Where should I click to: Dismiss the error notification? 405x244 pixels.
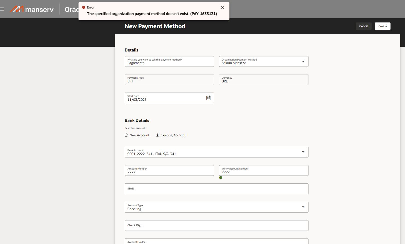pos(222,7)
